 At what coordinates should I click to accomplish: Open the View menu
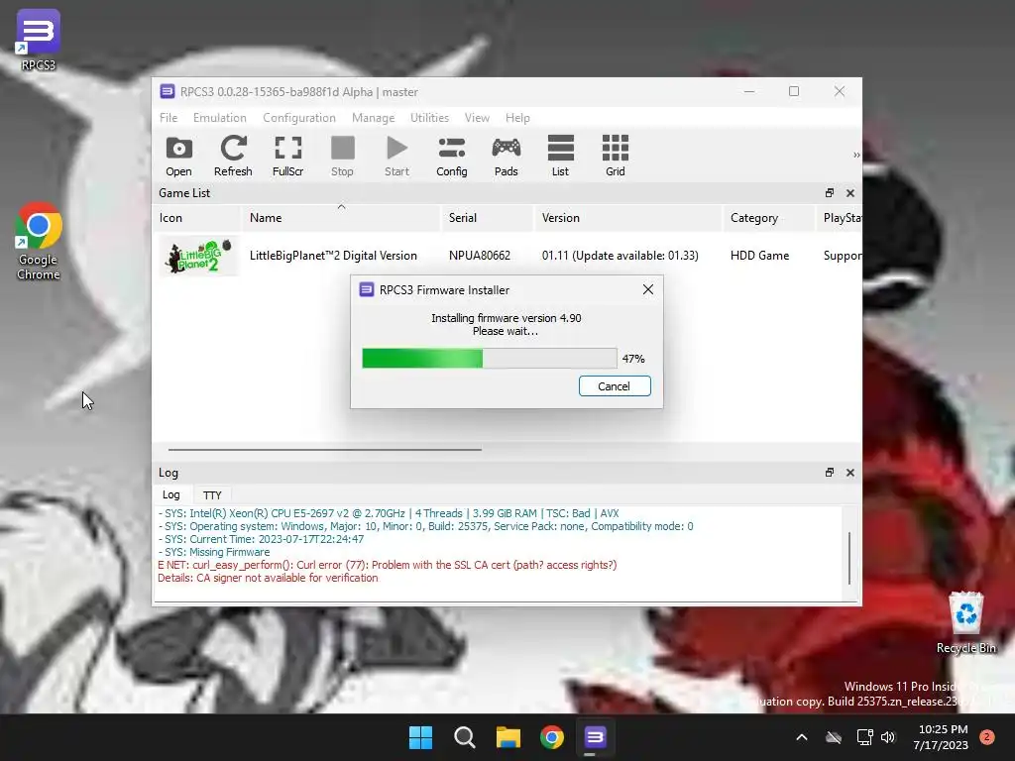(x=477, y=118)
